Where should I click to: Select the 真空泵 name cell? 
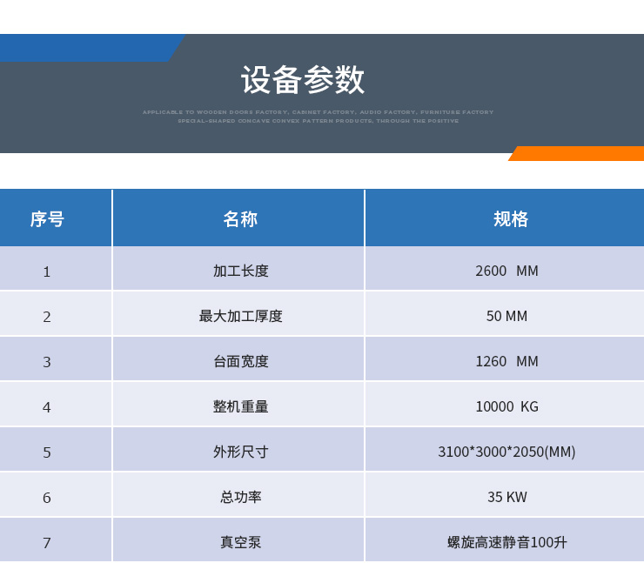tap(240, 542)
